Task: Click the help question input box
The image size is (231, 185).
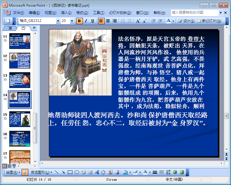Action: (195, 13)
